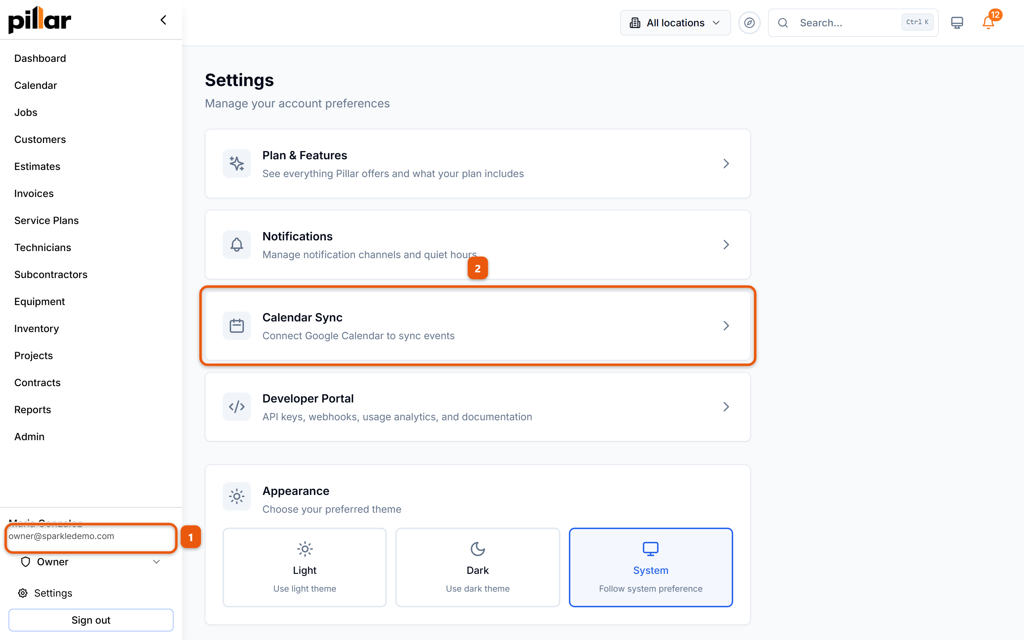
Task: Select the Dark theme option
Action: (478, 567)
